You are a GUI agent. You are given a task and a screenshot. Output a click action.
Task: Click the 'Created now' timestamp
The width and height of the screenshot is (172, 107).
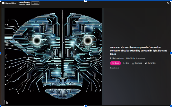point(141,58)
